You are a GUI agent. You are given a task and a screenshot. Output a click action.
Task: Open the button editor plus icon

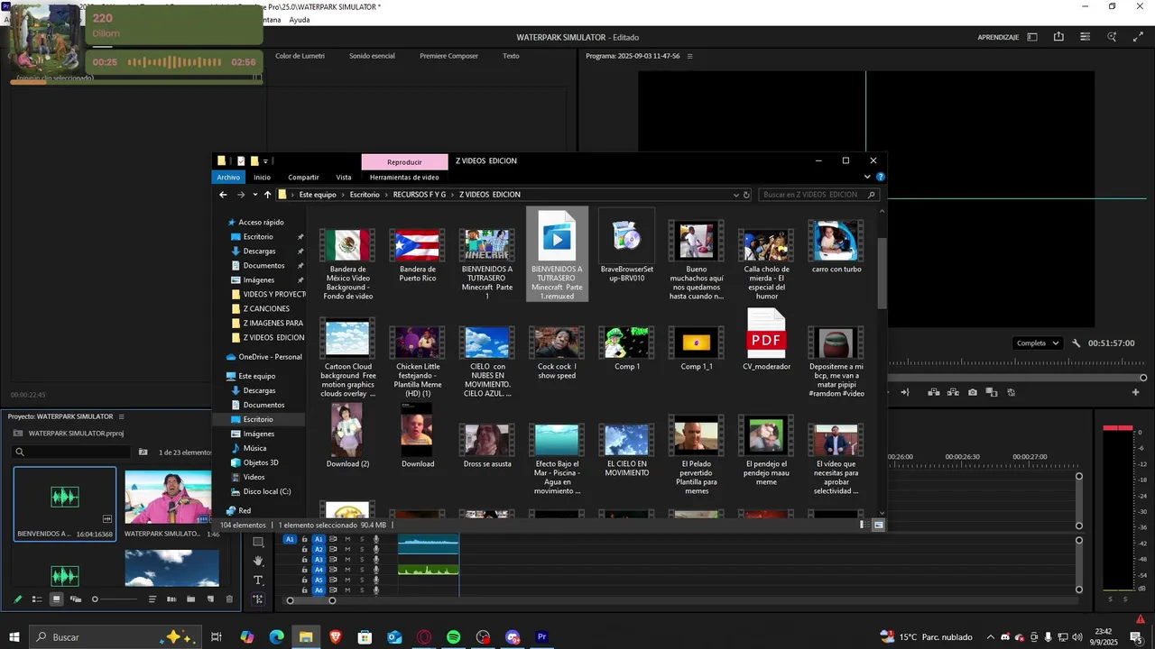(x=1135, y=392)
